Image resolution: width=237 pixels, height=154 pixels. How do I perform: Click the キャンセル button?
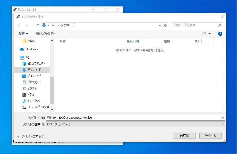(x=210, y=136)
